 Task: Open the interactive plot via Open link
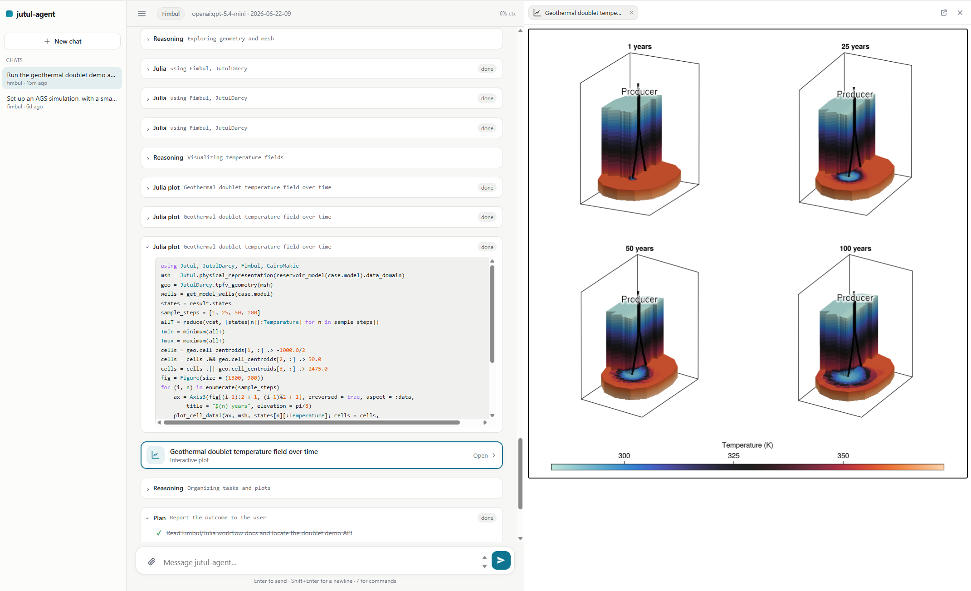click(484, 455)
